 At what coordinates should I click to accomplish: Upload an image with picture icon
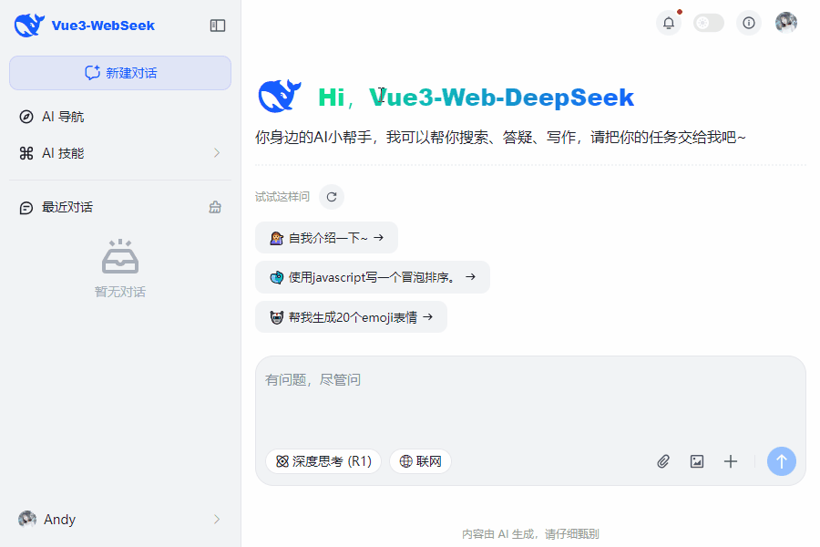click(x=697, y=461)
